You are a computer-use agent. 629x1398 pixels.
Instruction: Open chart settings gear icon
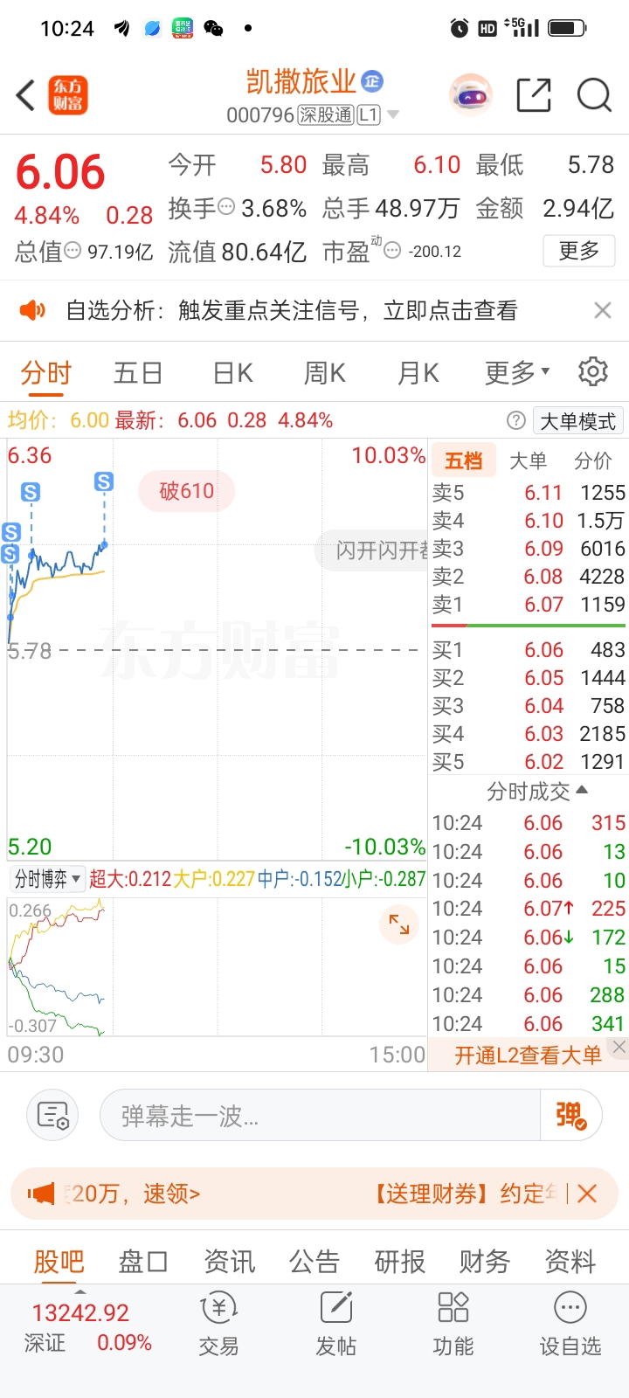tap(593, 371)
